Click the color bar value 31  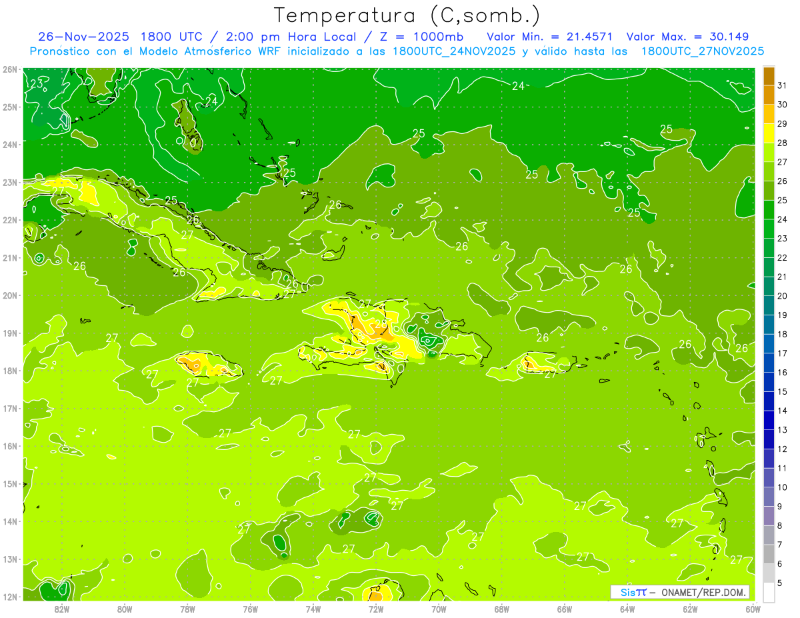tap(783, 85)
